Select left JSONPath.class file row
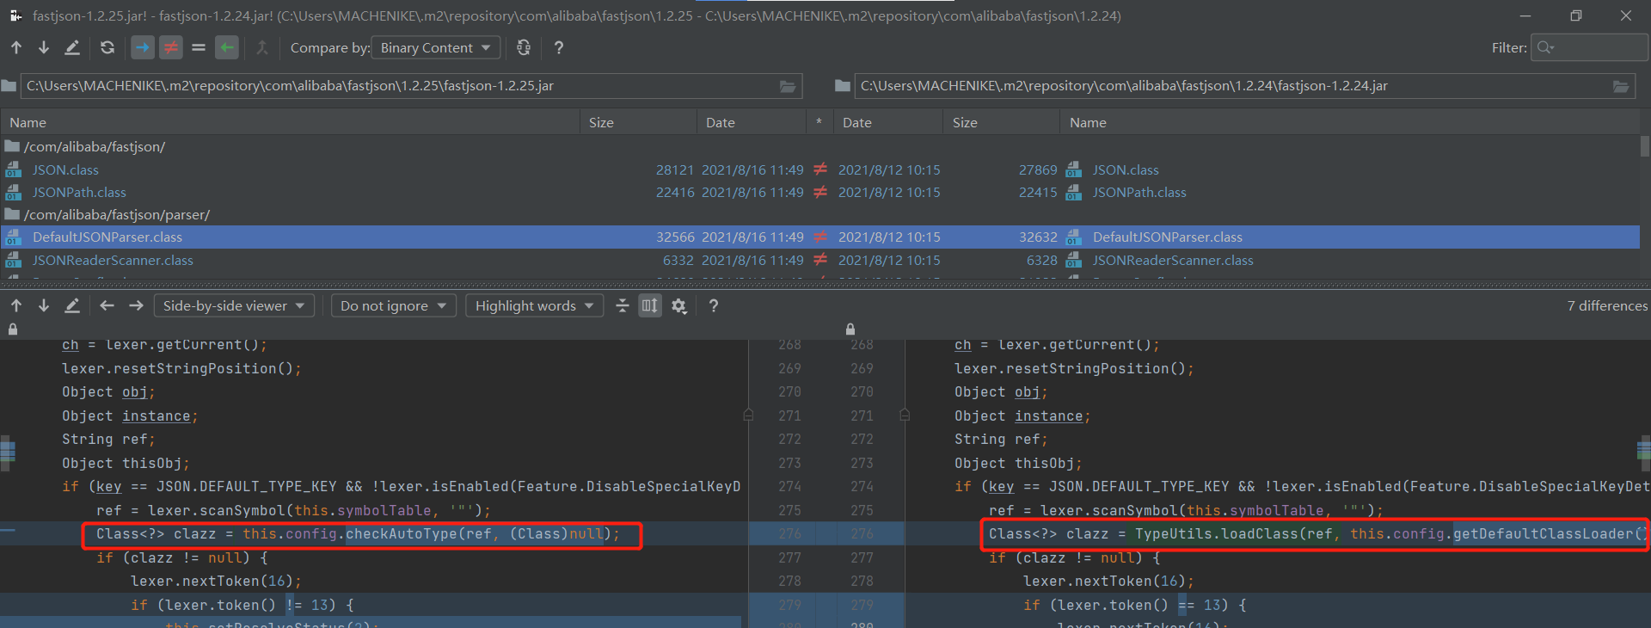Screen dimensions: 1651x628 79,192
